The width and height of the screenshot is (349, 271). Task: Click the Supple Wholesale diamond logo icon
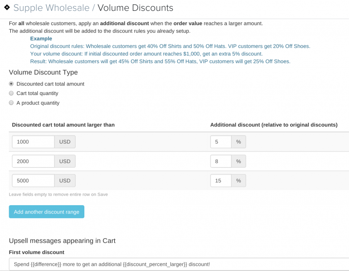[7, 7]
